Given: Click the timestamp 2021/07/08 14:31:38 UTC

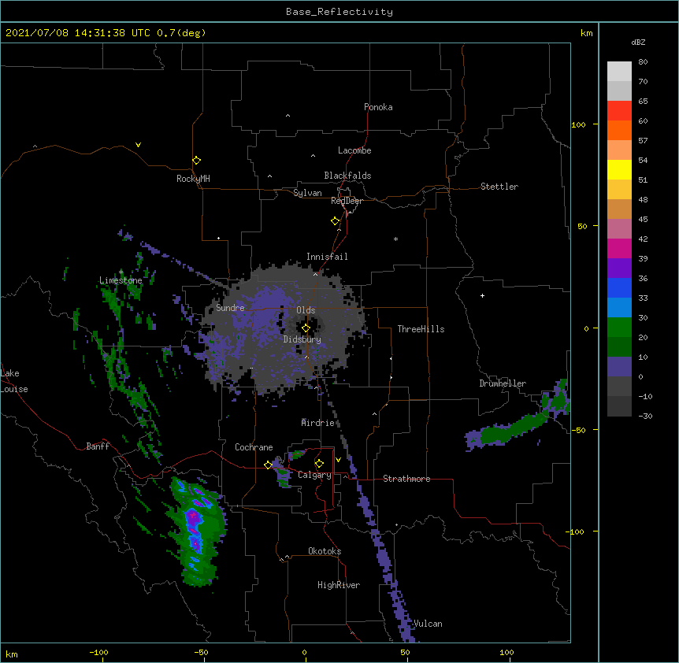Looking at the screenshot, I should [x=78, y=33].
